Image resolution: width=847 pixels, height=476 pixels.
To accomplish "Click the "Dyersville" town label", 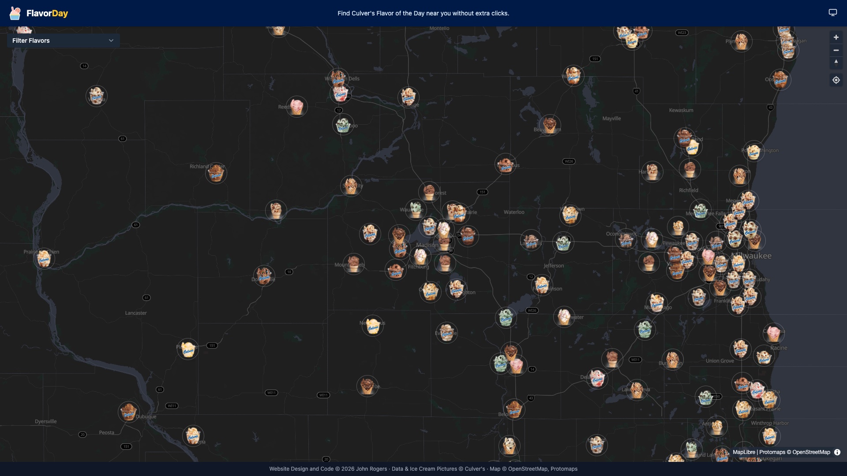I will pos(46,421).
